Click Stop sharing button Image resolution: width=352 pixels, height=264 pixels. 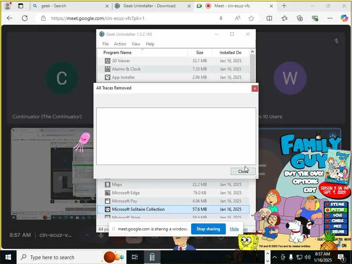(x=208, y=229)
